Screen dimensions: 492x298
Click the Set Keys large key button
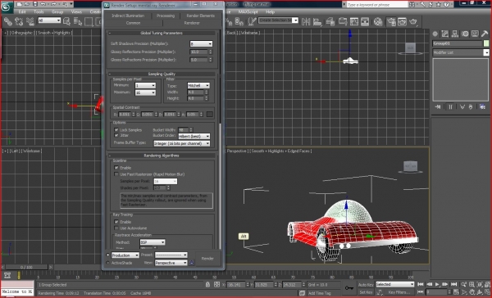click(x=349, y=287)
